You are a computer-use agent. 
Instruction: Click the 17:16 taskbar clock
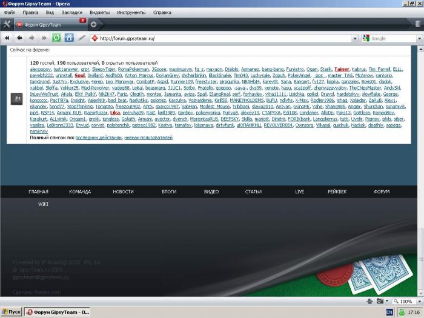click(x=414, y=313)
